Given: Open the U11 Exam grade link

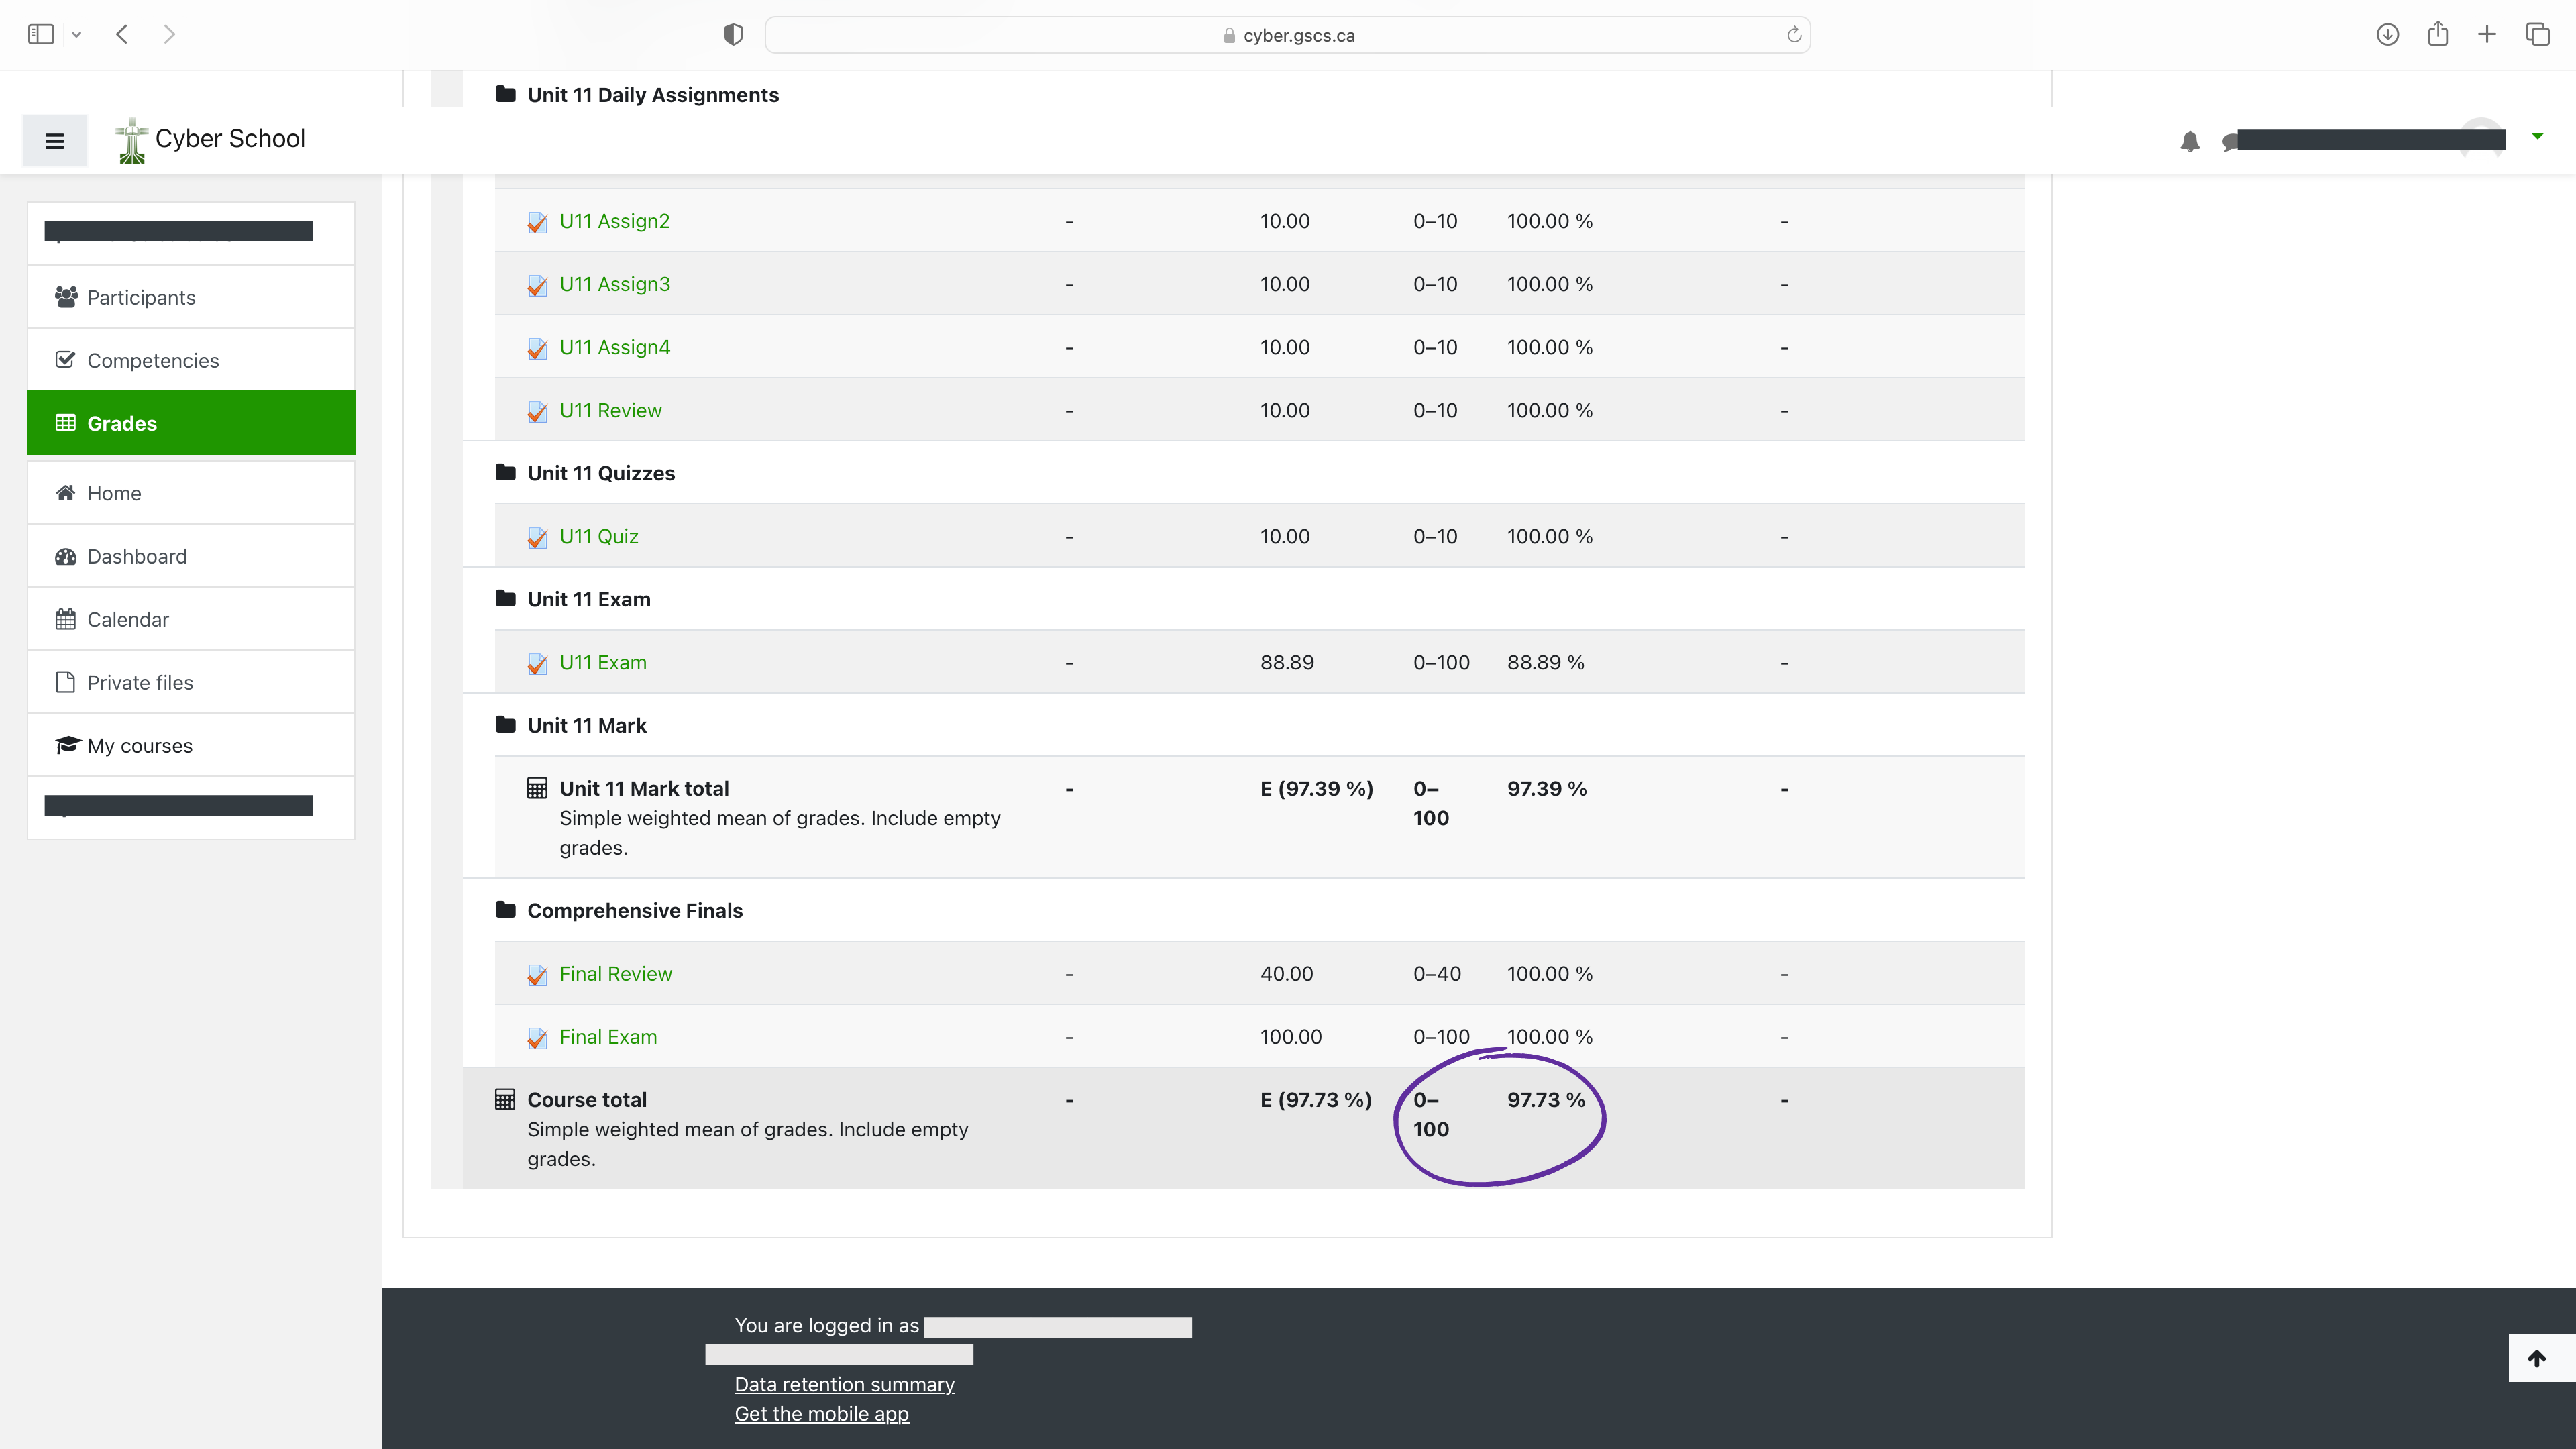Looking at the screenshot, I should tap(602, 662).
